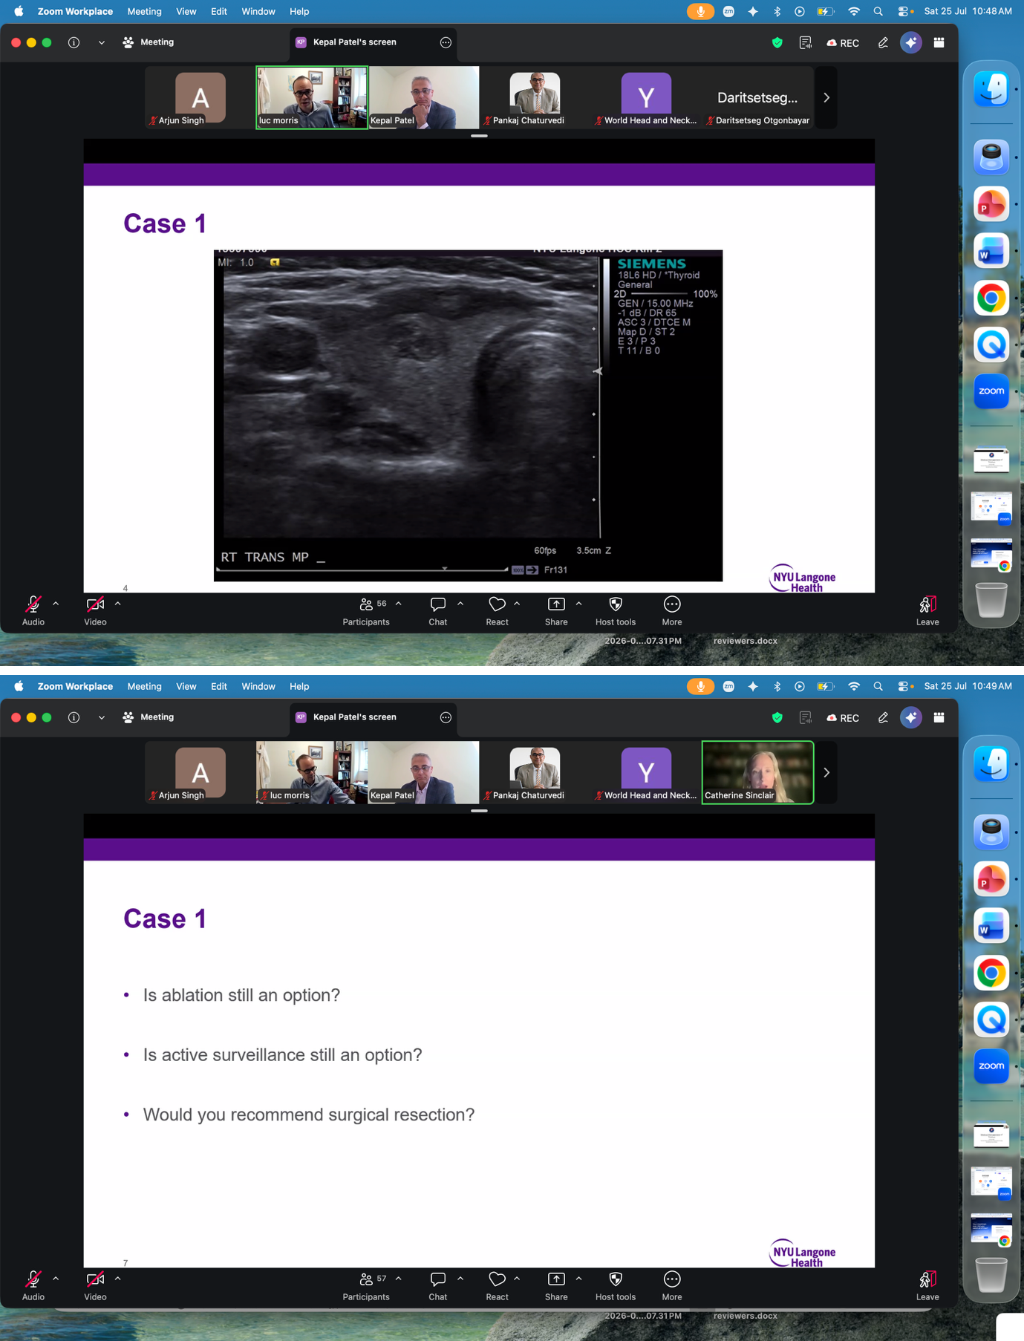The height and width of the screenshot is (1341, 1024).
Task: Leave the meeting showing 56 participants
Action: [927, 610]
